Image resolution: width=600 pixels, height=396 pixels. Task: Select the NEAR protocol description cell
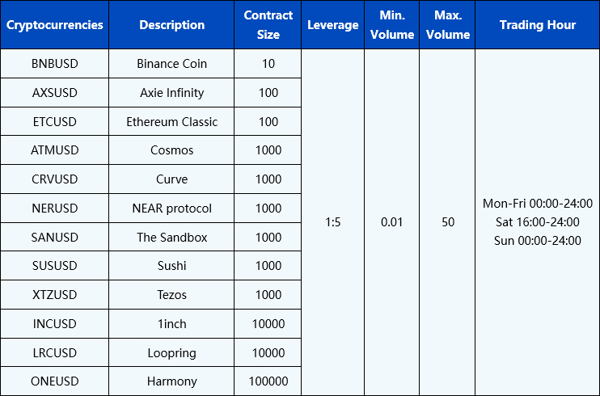[x=171, y=209]
